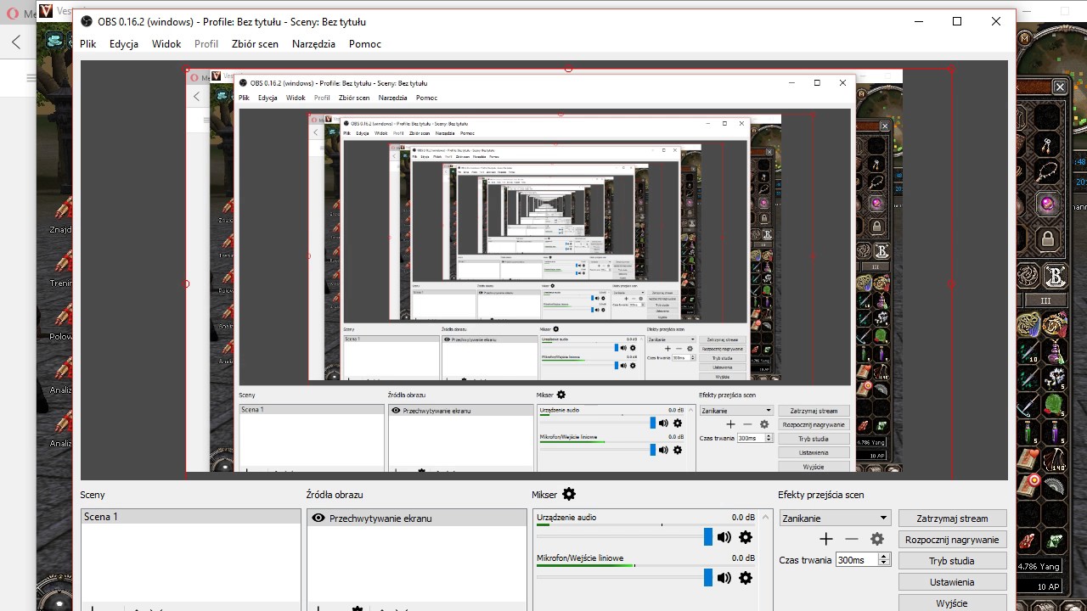Click the Źródła obrazu panel label

point(335,495)
